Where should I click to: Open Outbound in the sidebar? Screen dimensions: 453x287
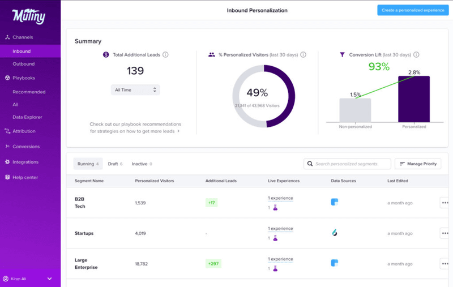[23, 64]
